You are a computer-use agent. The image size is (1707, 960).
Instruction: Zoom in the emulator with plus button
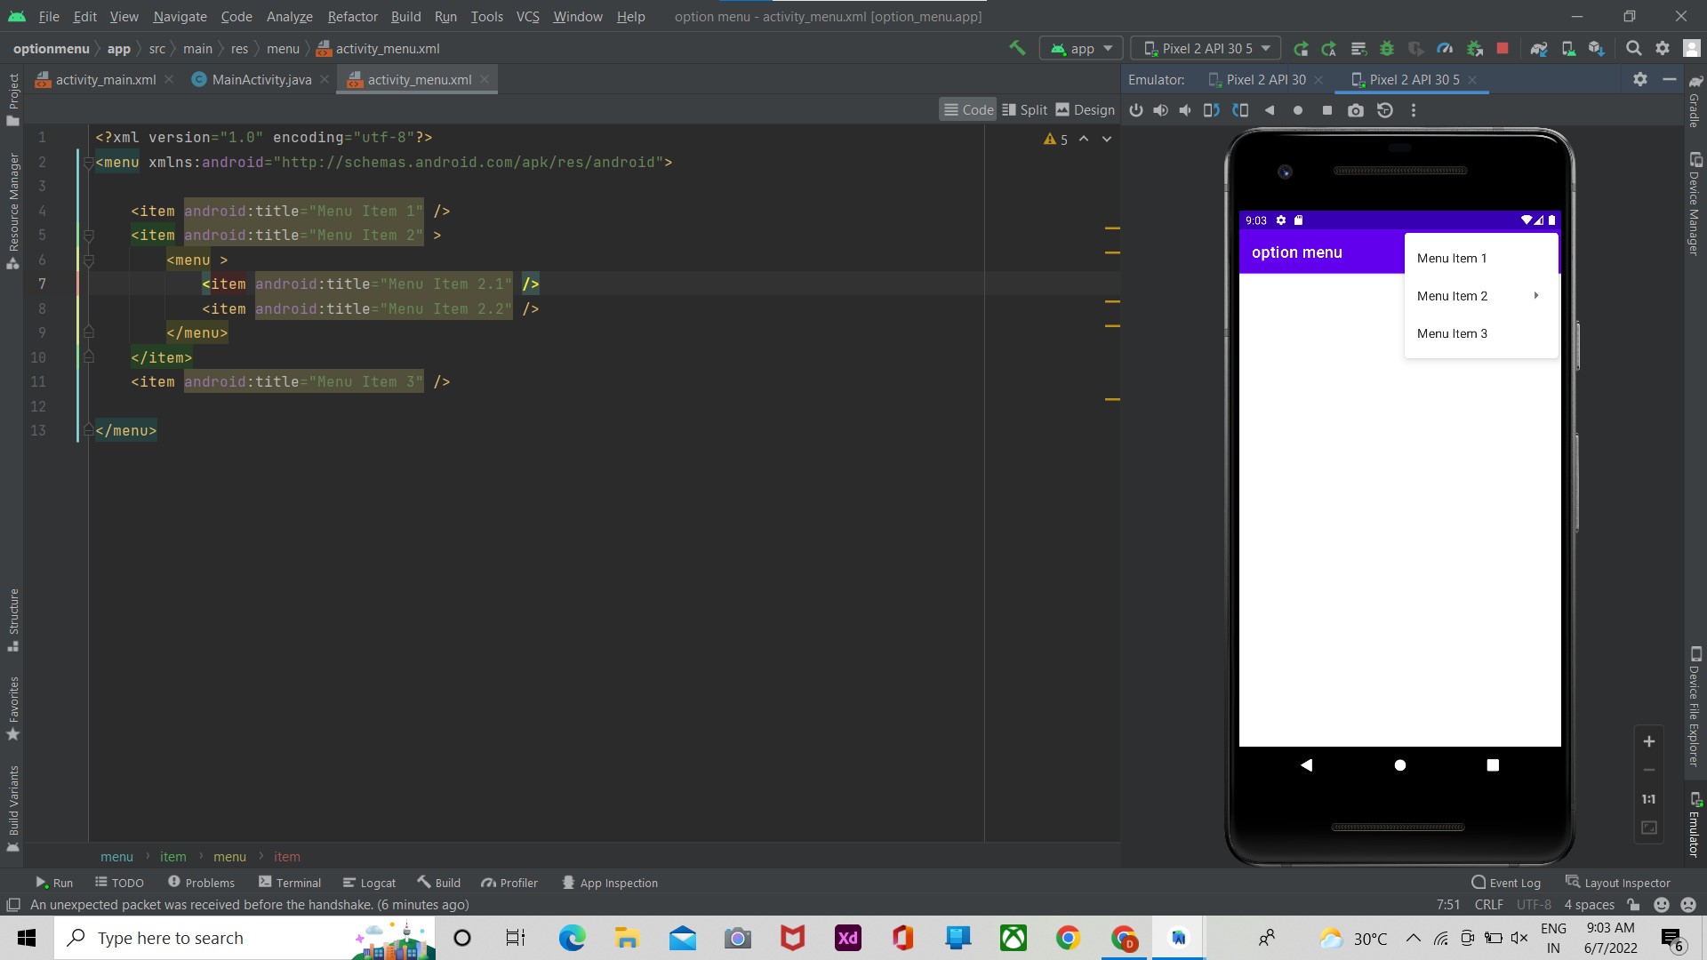(1648, 741)
